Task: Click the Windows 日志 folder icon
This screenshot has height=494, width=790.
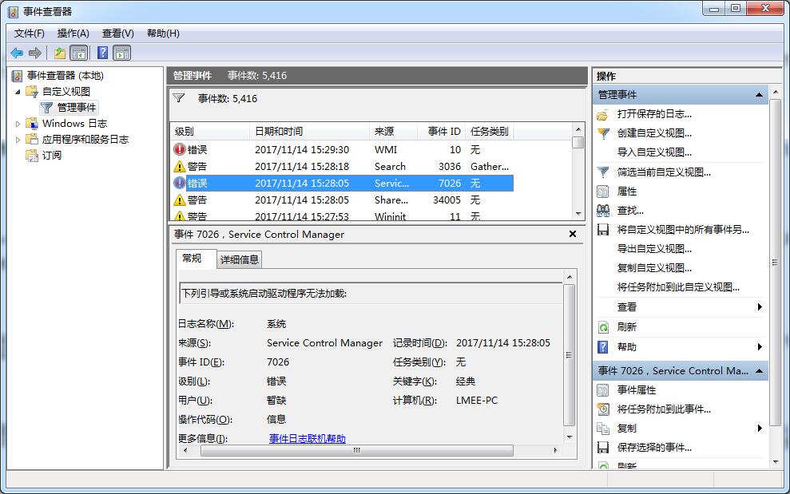Action: 32,124
